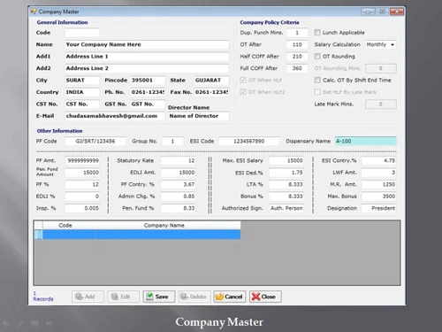Image resolution: width=442 pixels, height=332 pixels.
Task: Select the highlighted blue grid row
Action: point(137,235)
